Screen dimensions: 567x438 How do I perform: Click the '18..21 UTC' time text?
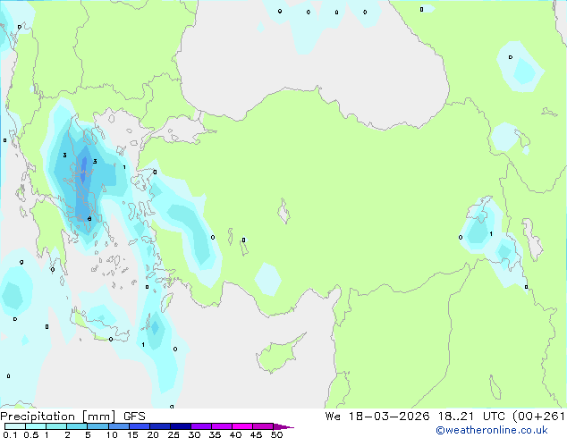pos(470,417)
